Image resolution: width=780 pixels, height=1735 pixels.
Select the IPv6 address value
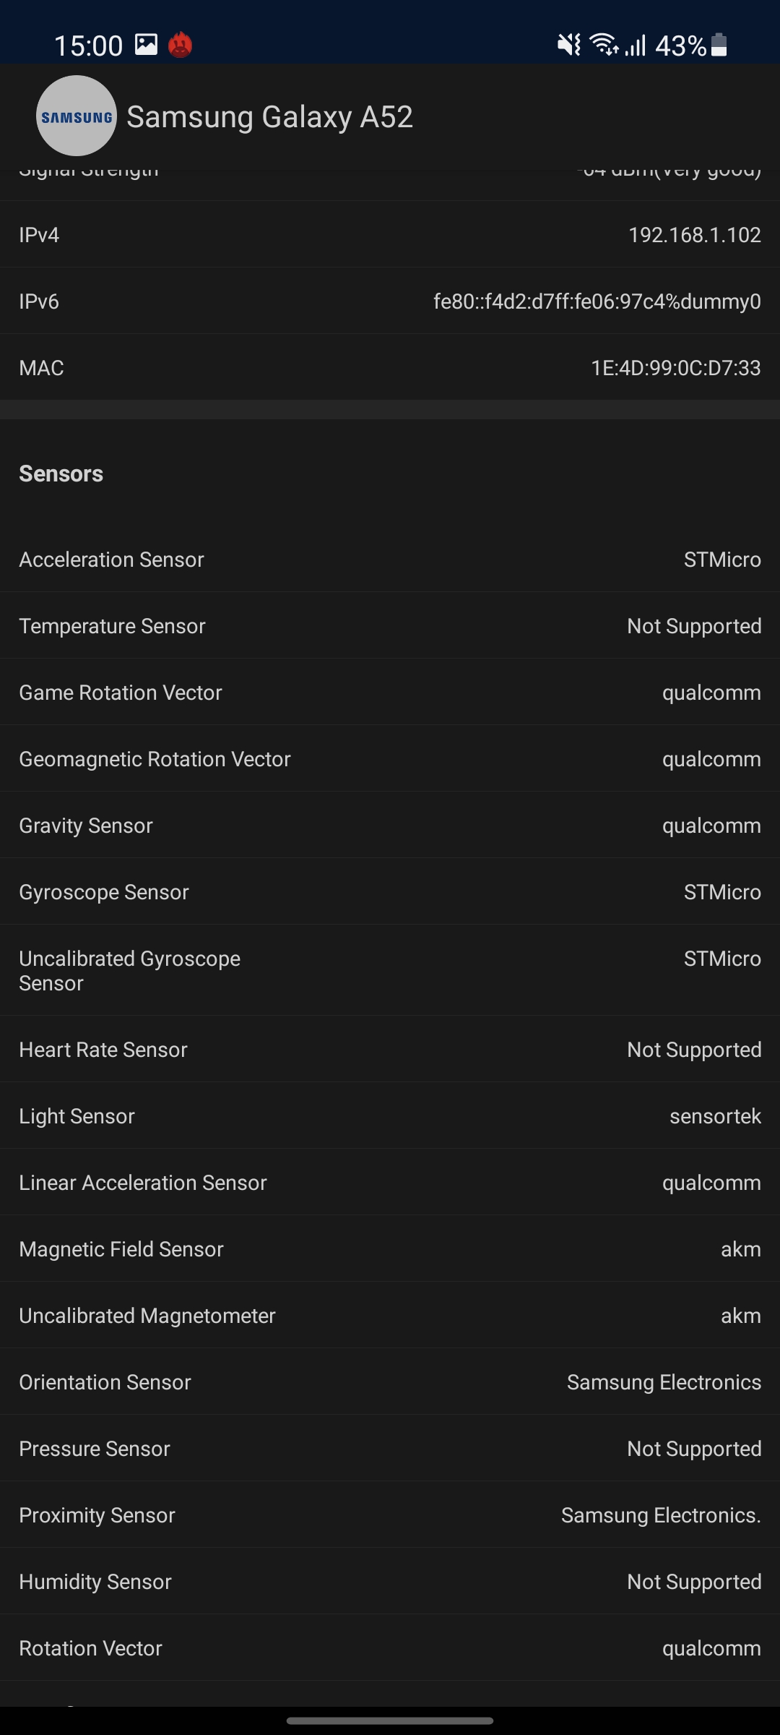[x=597, y=301]
